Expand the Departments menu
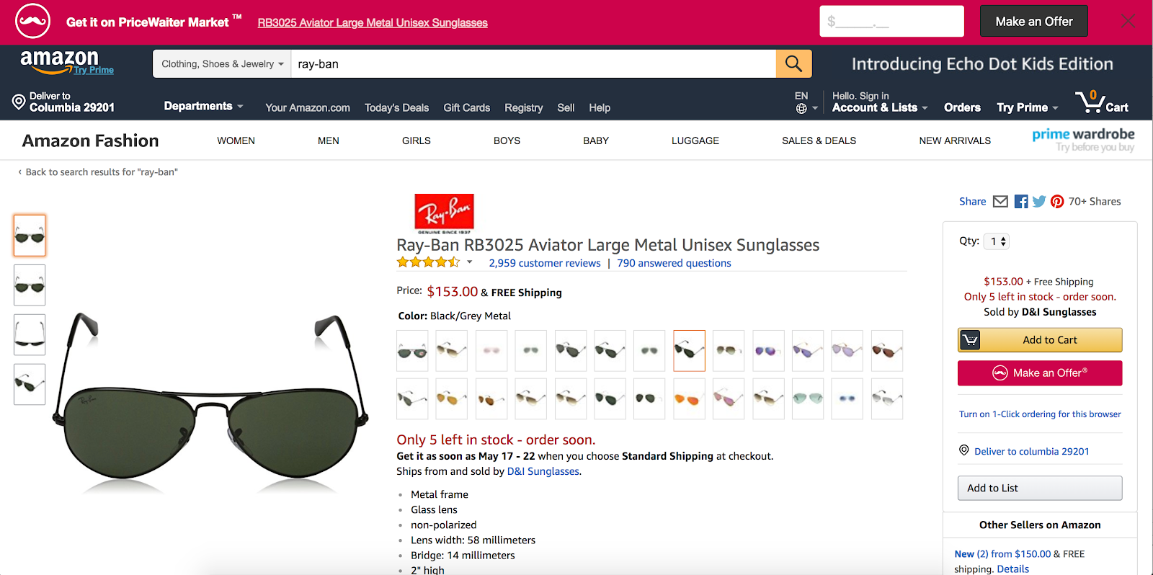The height and width of the screenshot is (575, 1153). coord(203,107)
